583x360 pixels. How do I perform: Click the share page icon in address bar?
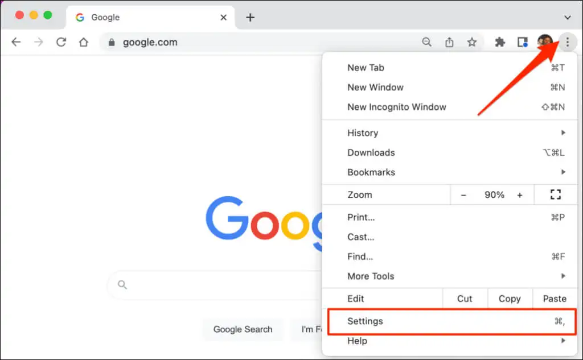pyautogui.click(x=449, y=42)
